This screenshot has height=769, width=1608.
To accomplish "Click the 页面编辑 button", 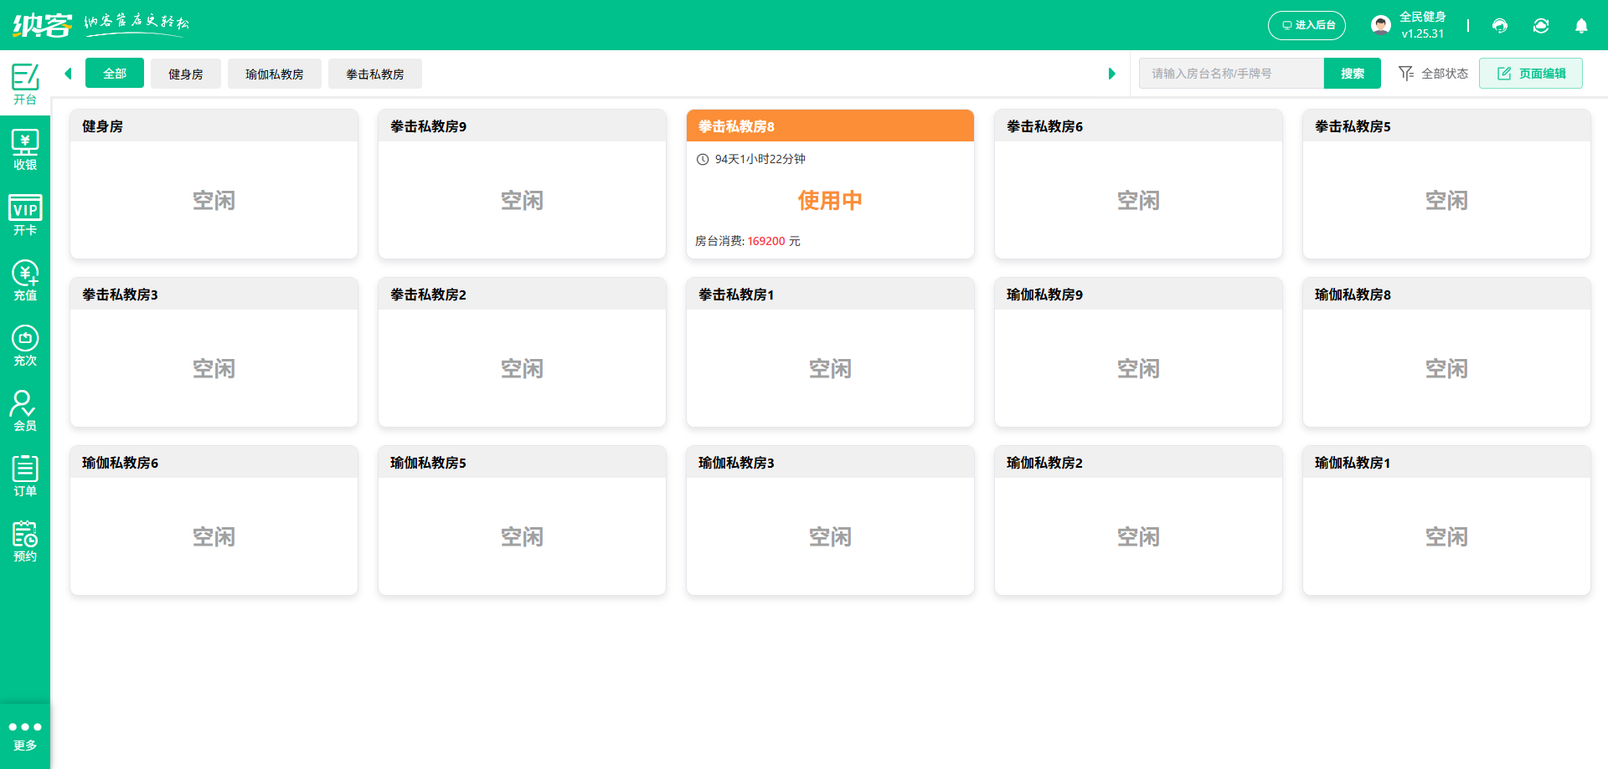I will point(1530,73).
